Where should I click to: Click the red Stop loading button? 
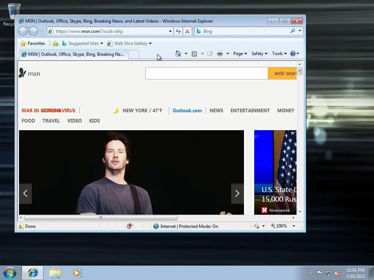(187, 31)
